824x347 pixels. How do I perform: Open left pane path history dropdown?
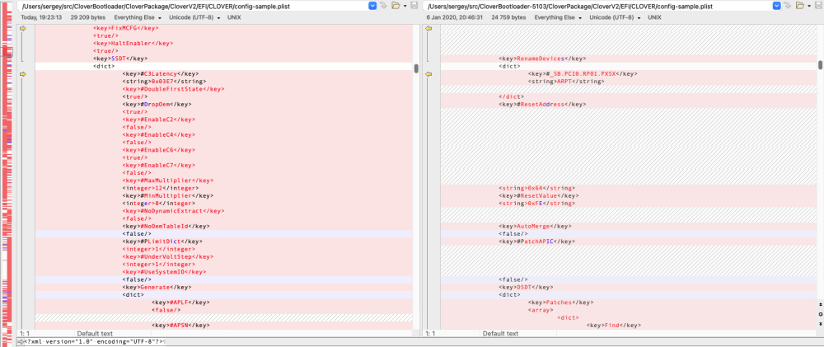click(372, 6)
